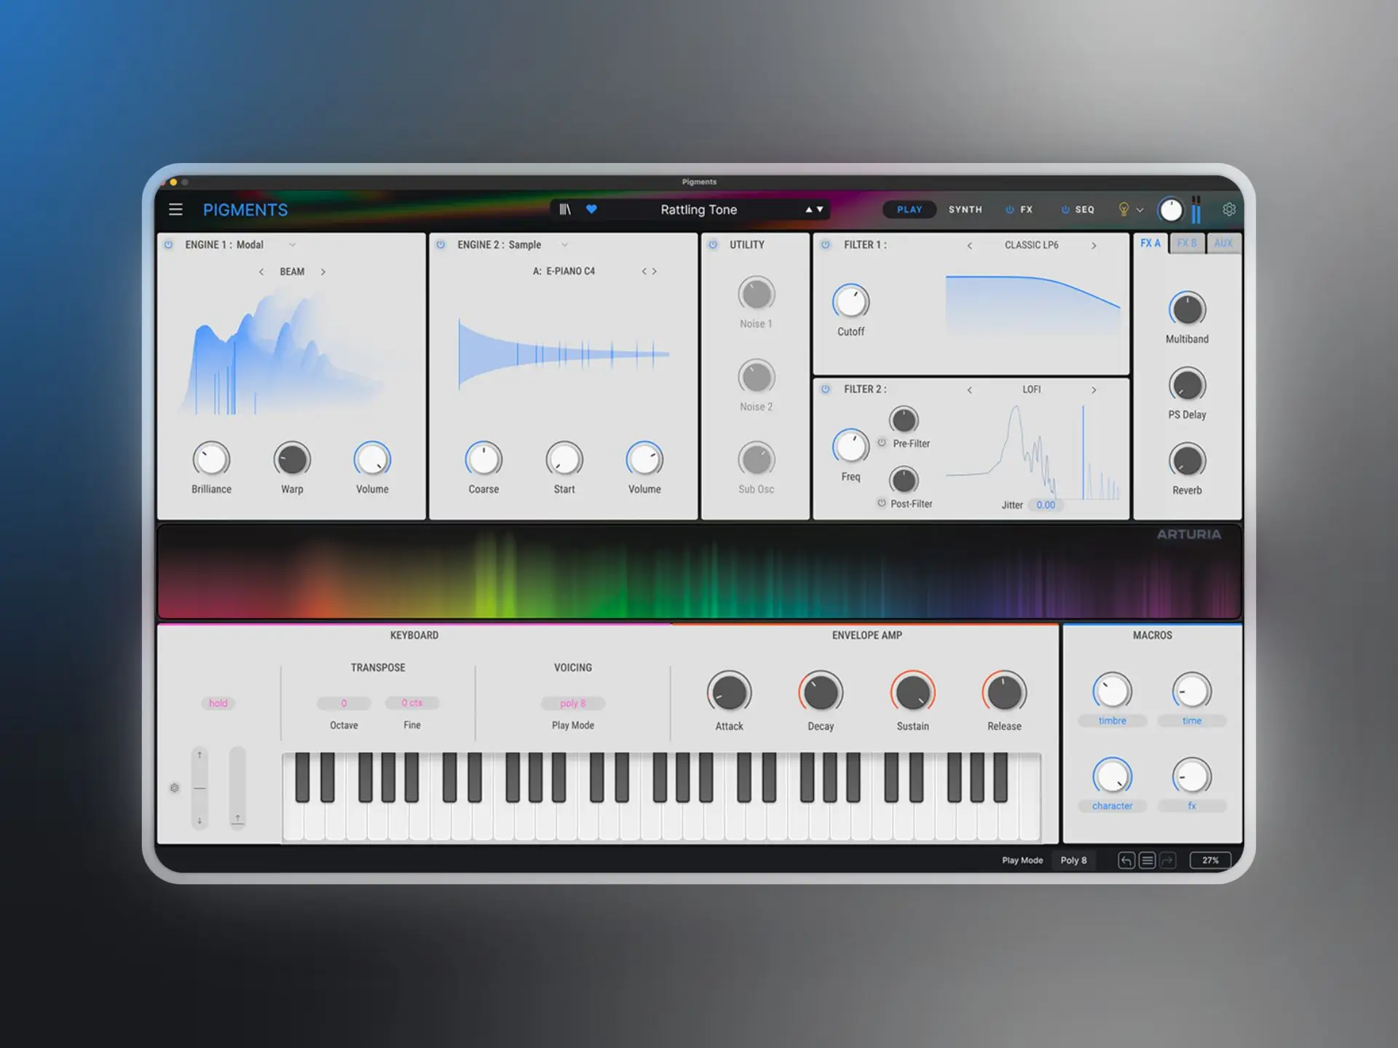Select the next preset with down arrow
Viewport: 1398px width, 1048px height.
(x=820, y=210)
